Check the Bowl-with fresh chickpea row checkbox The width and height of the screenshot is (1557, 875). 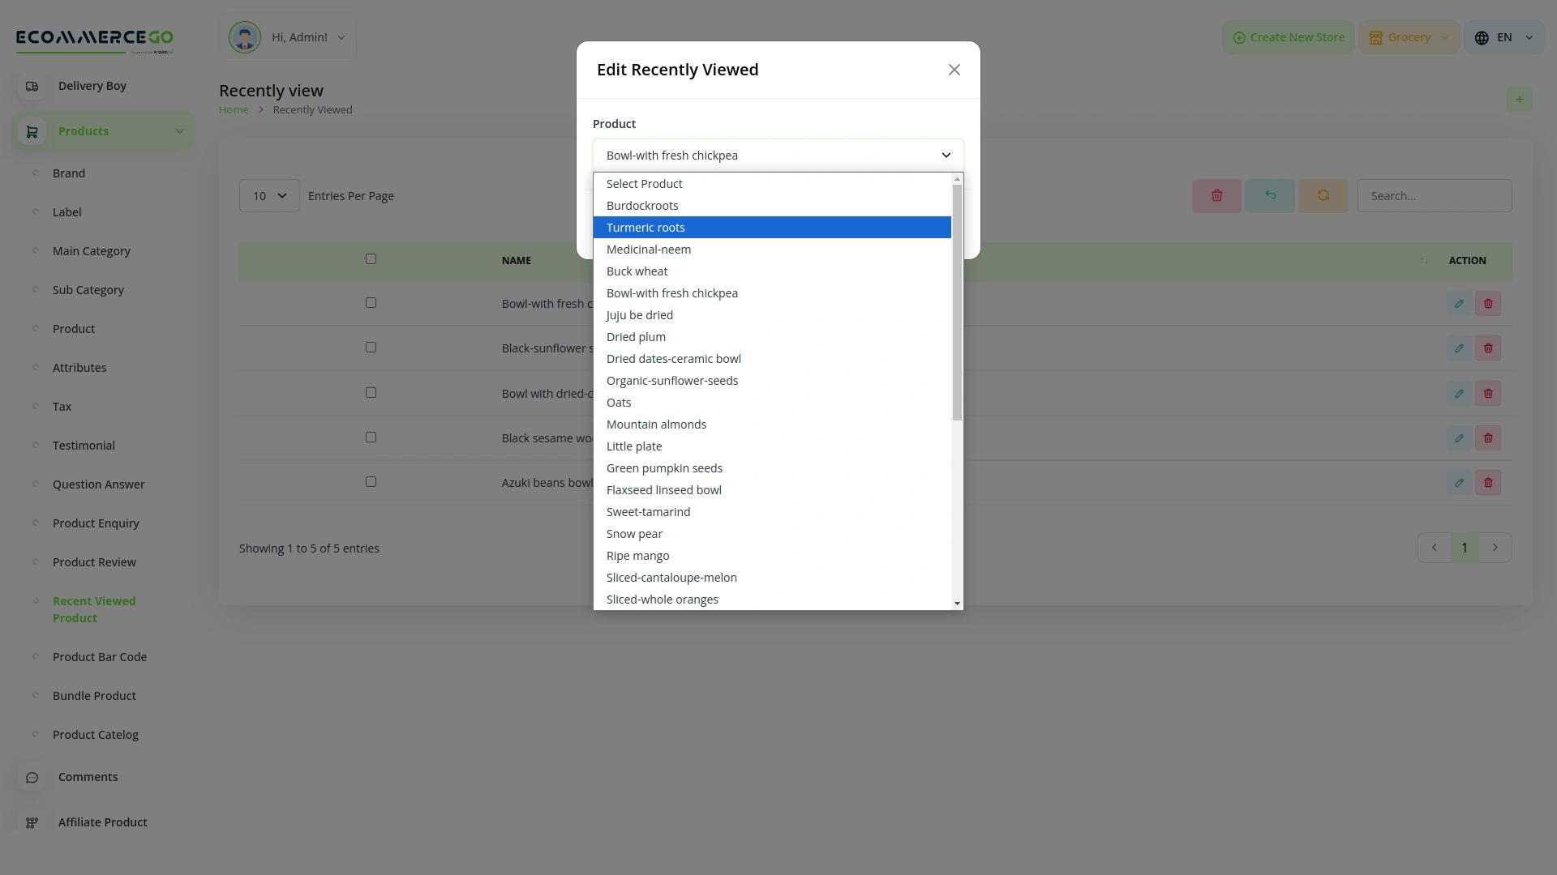click(x=371, y=302)
